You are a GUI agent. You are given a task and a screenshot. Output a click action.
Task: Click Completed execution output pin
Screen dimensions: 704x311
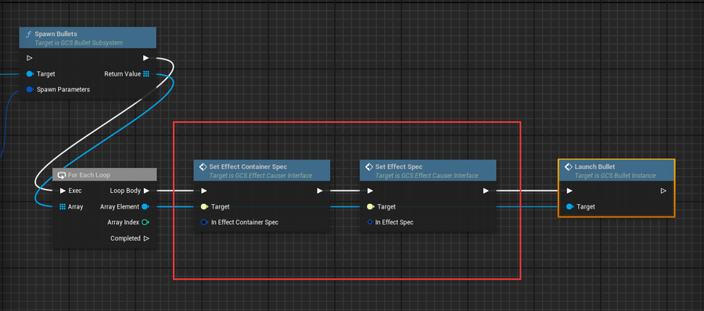146,238
